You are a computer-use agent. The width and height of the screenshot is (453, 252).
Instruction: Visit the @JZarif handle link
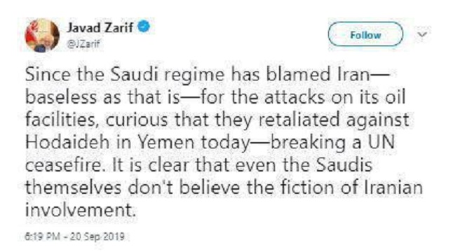click(x=83, y=44)
